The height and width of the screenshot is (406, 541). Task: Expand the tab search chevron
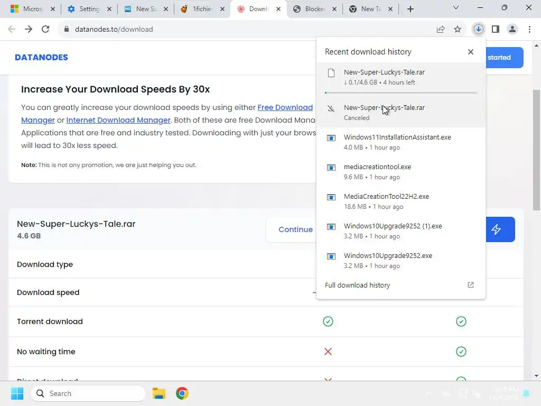pyautogui.click(x=456, y=7)
